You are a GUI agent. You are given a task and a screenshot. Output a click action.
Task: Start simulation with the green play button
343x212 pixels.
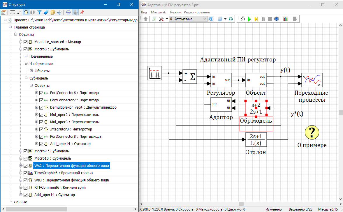pos(249,19)
